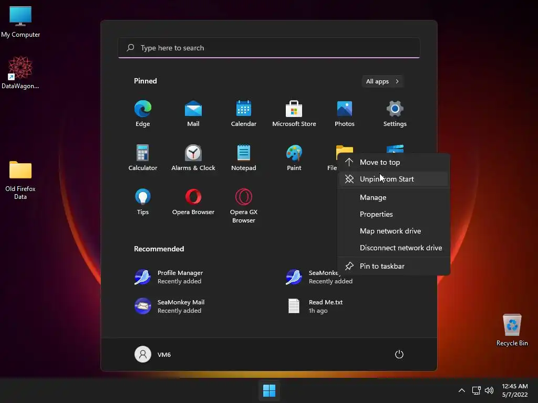The image size is (538, 403).
Task: Launch Opera GX Browser
Action: [244, 206]
